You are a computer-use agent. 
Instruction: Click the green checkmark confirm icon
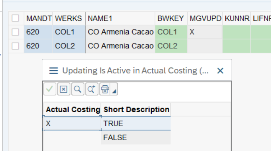pyautogui.click(x=50, y=89)
